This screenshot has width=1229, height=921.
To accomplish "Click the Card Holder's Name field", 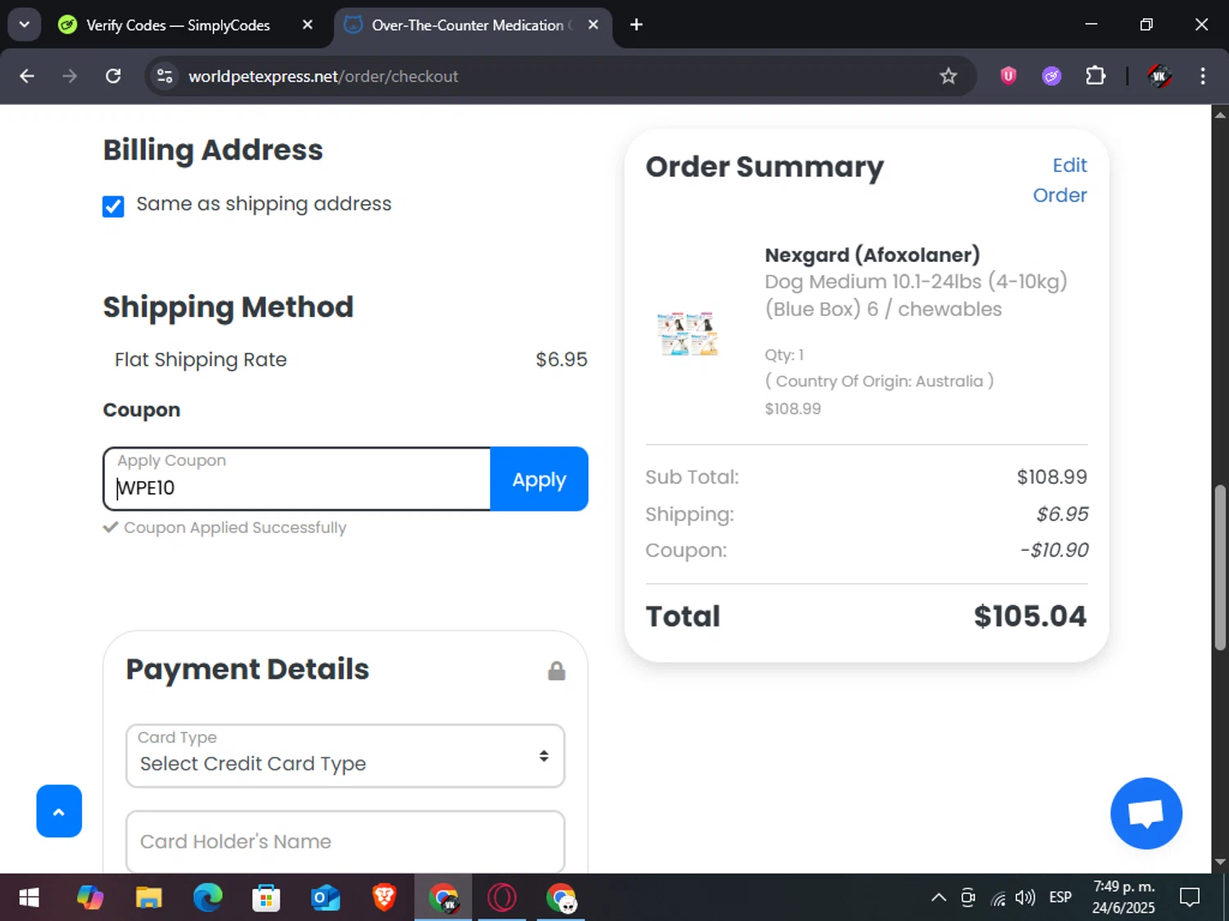I will tap(345, 842).
